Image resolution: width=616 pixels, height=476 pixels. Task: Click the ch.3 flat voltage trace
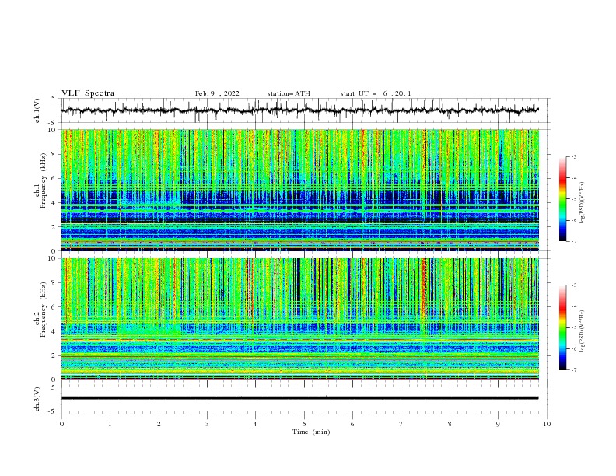300,398
